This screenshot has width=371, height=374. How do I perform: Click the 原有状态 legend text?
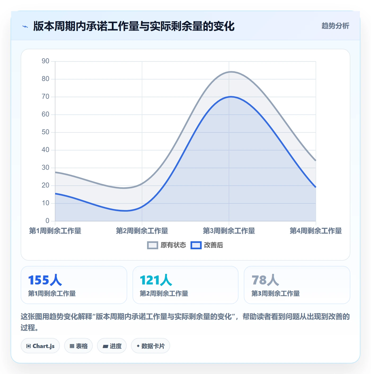173,245
